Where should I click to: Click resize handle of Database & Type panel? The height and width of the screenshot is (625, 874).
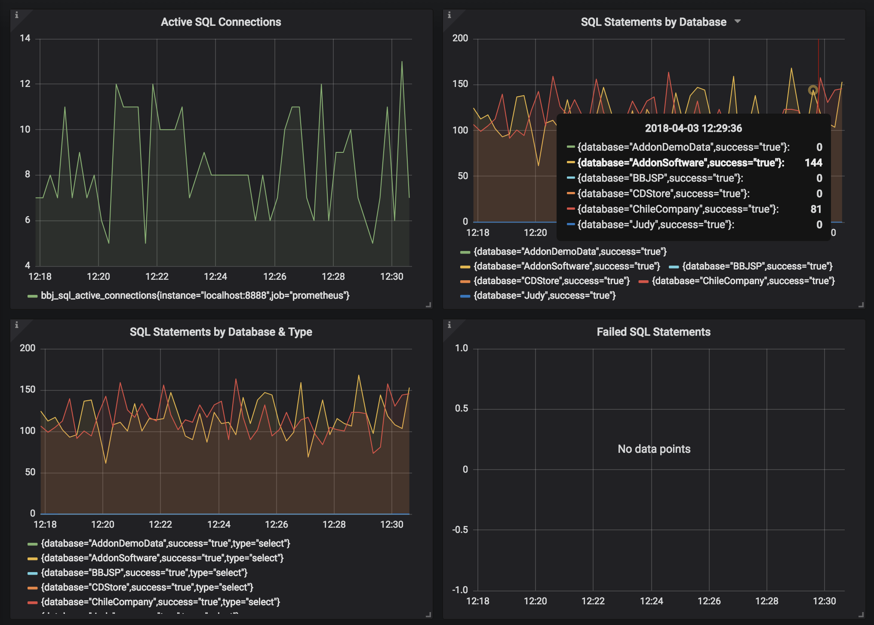tap(428, 615)
